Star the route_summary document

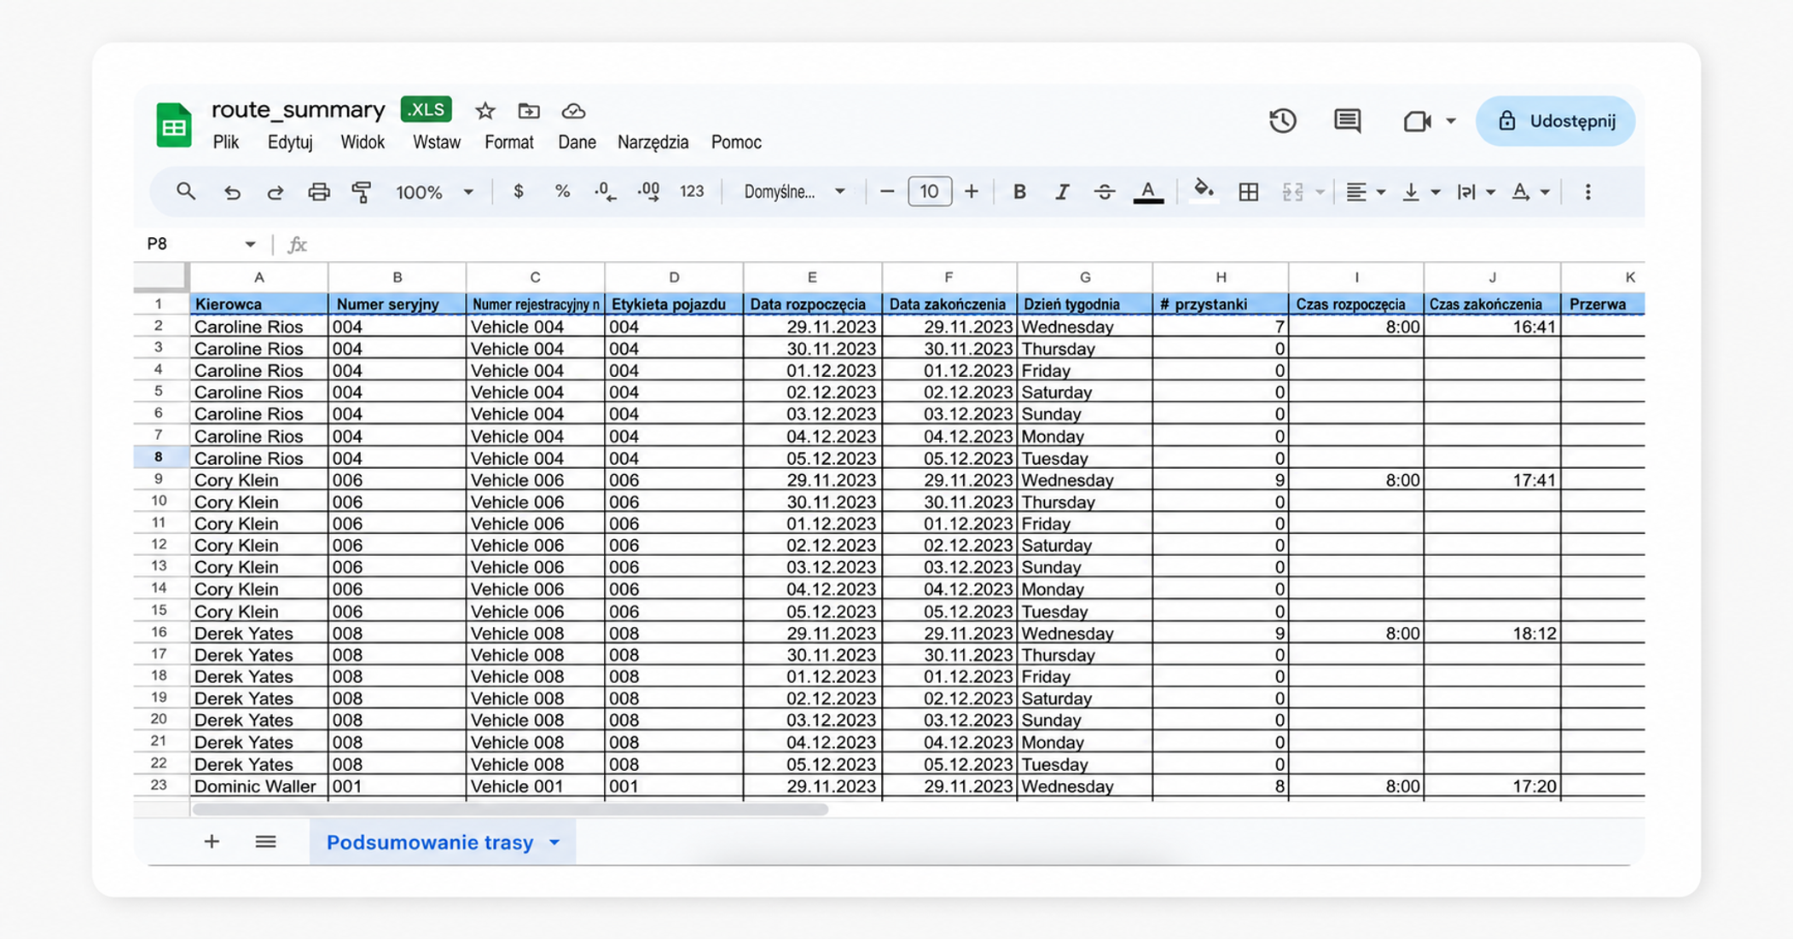tap(485, 111)
